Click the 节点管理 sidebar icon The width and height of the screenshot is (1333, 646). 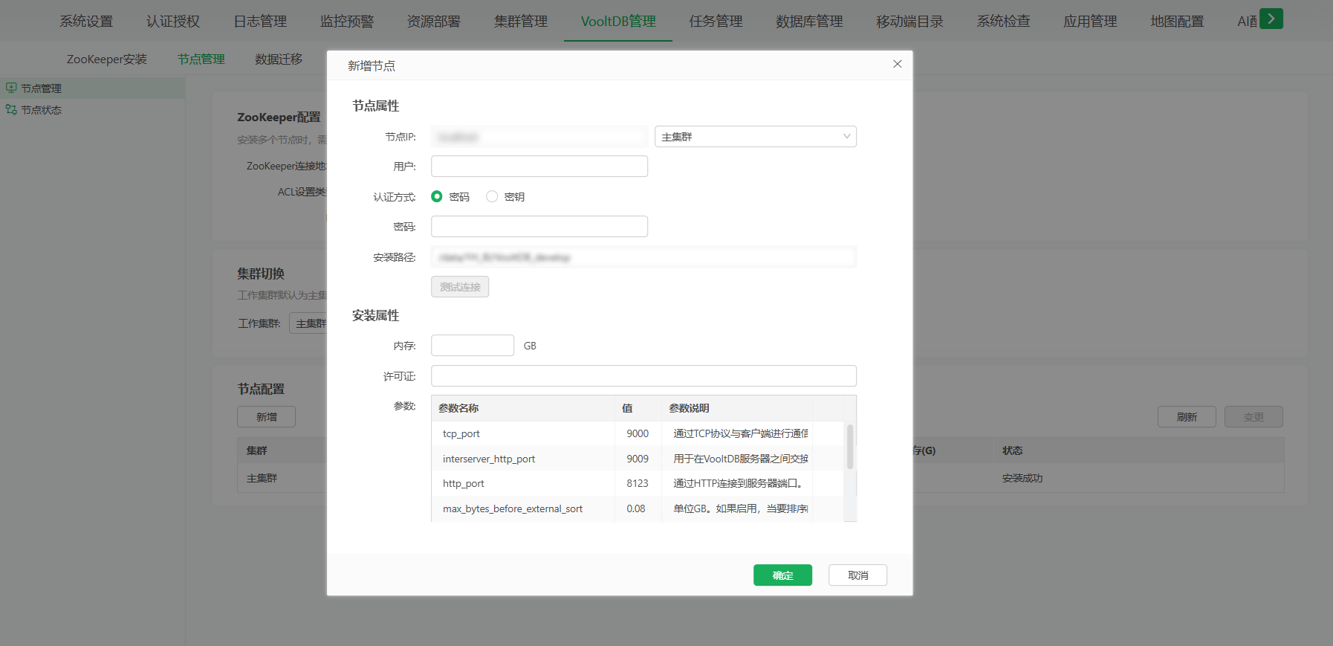11,88
